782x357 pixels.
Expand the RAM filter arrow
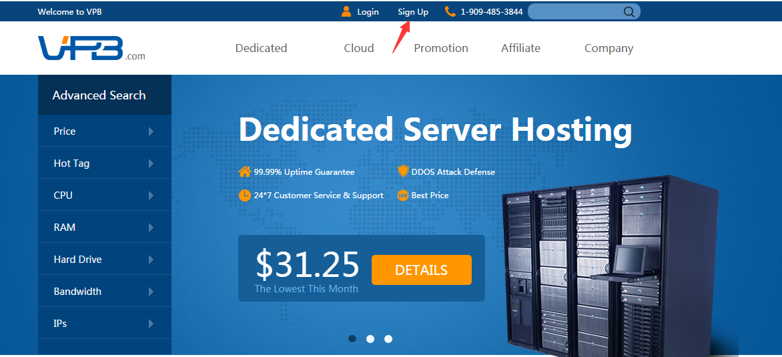(151, 228)
